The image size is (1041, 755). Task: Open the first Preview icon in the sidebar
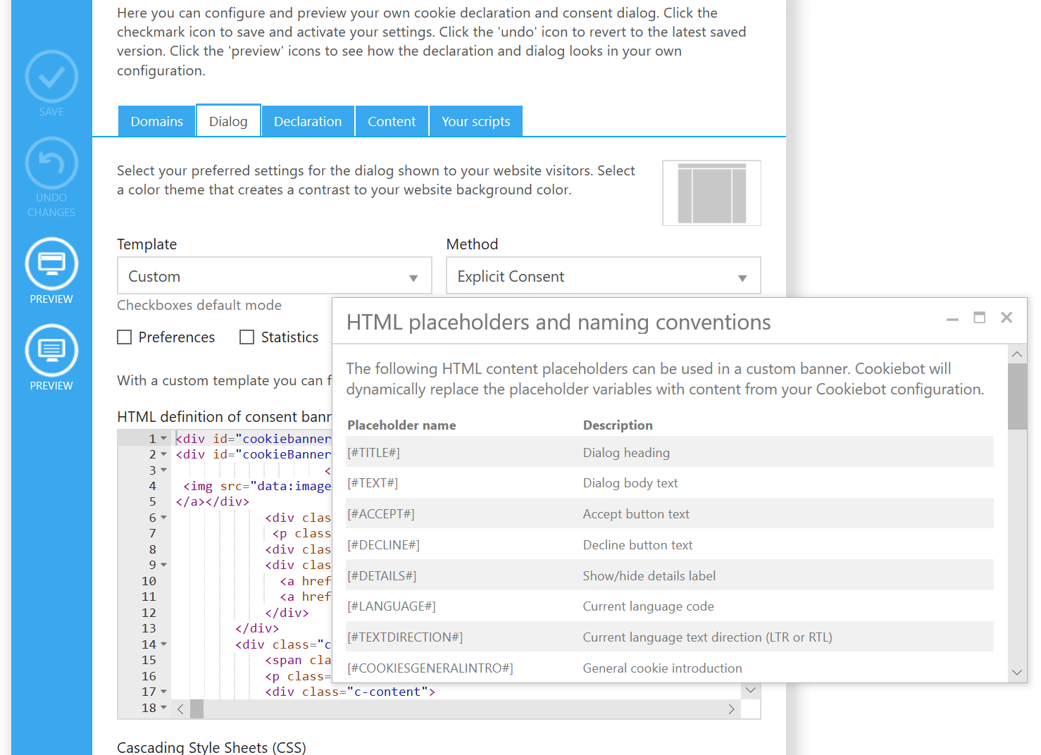(51, 263)
